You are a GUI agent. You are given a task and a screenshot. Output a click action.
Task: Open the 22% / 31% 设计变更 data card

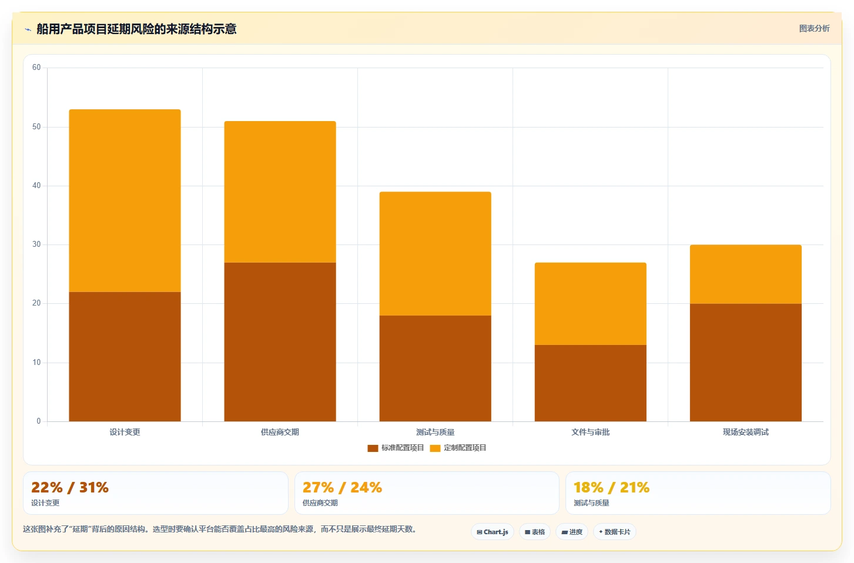(156, 493)
